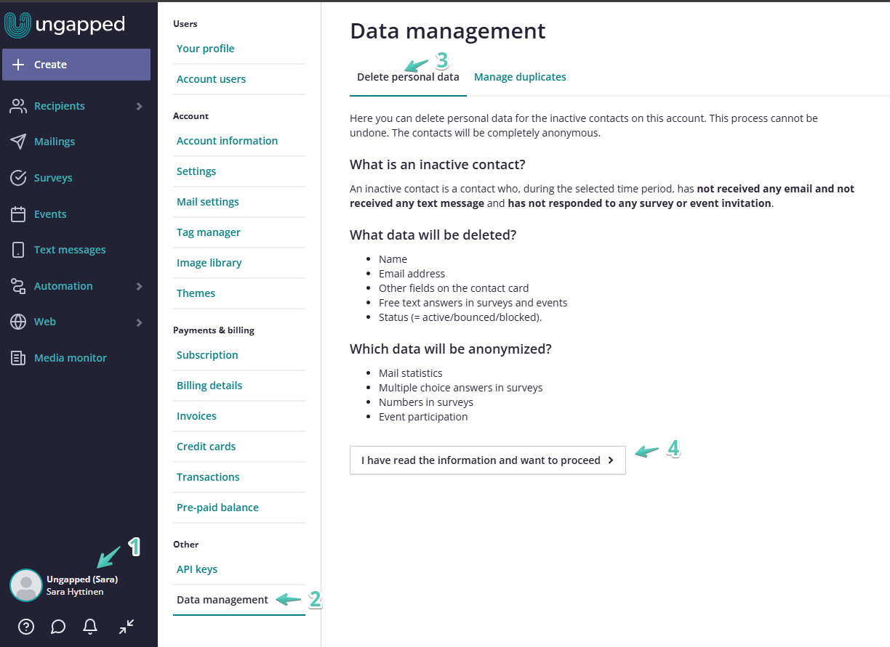Open Billing details link
890x647 pixels.
click(209, 386)
